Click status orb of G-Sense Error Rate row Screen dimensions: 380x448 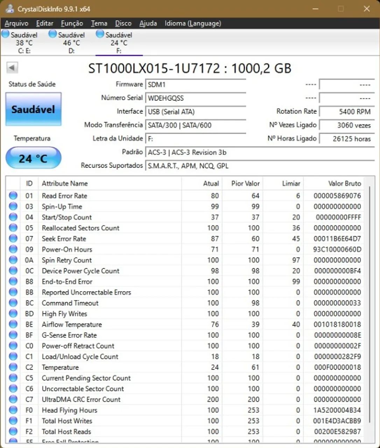[x=13, y=335]
